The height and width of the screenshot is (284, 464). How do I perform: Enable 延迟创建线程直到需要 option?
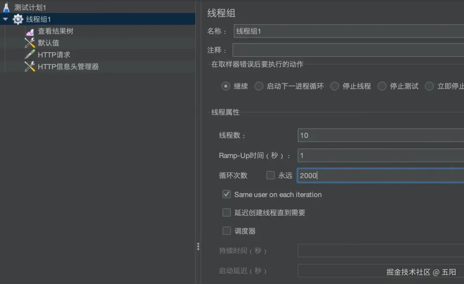coord(226,212)
